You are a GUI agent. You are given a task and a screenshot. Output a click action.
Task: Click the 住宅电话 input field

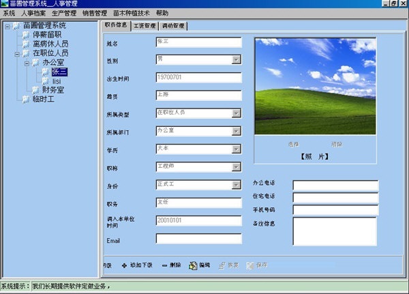tap(335, 198)
